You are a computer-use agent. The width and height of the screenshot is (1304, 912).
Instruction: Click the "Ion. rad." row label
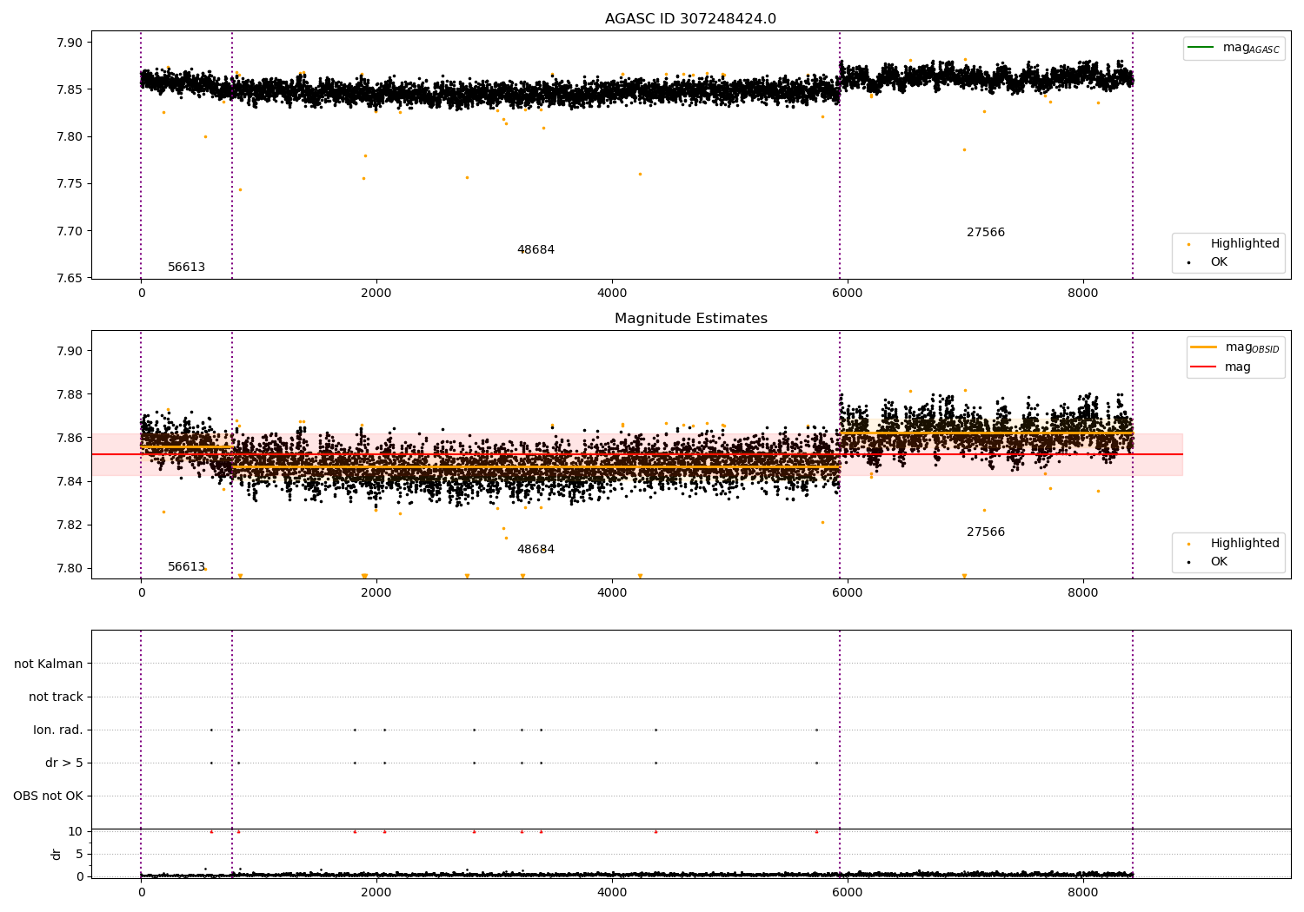[58, 730]
